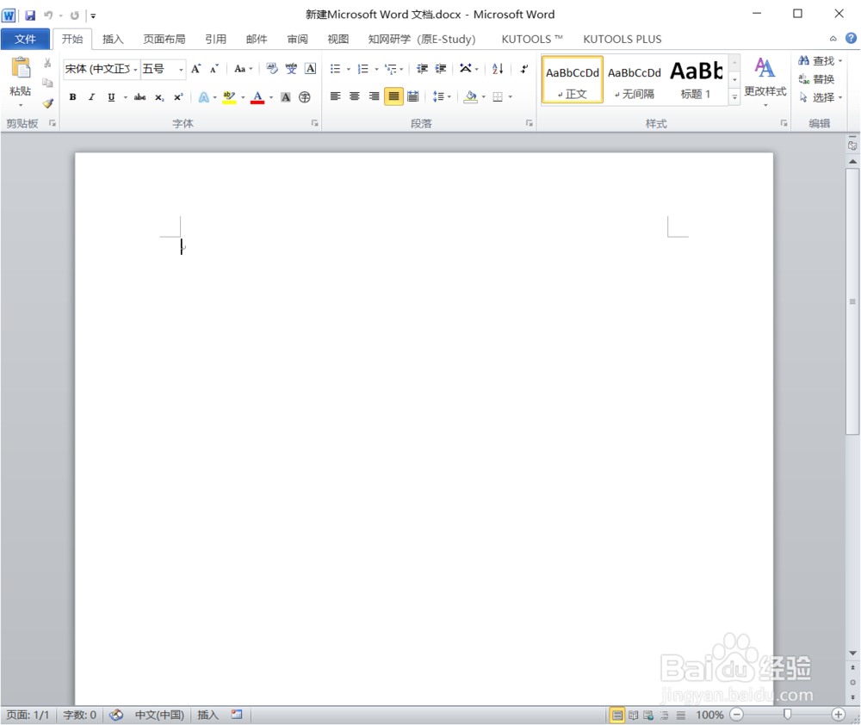Apply Character Shading icon
Viewport: 861px width, 725px height.
[286, 97]
